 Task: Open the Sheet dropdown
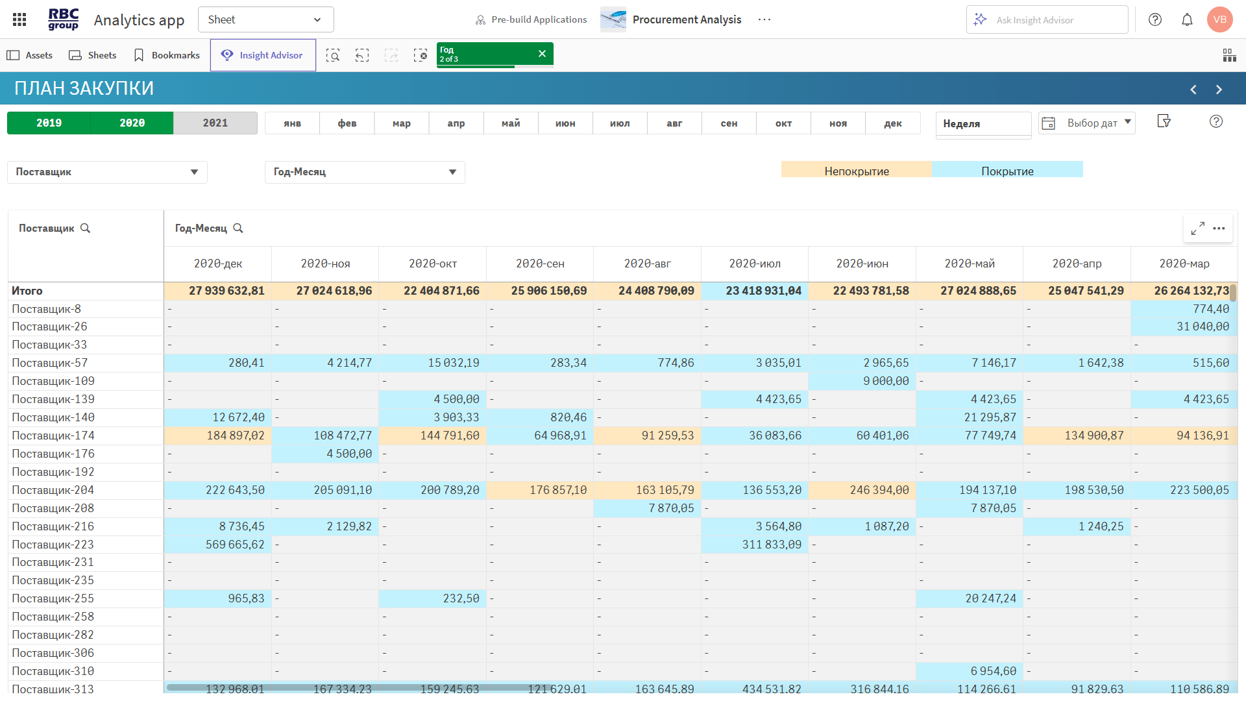click(x=265, y=19)
